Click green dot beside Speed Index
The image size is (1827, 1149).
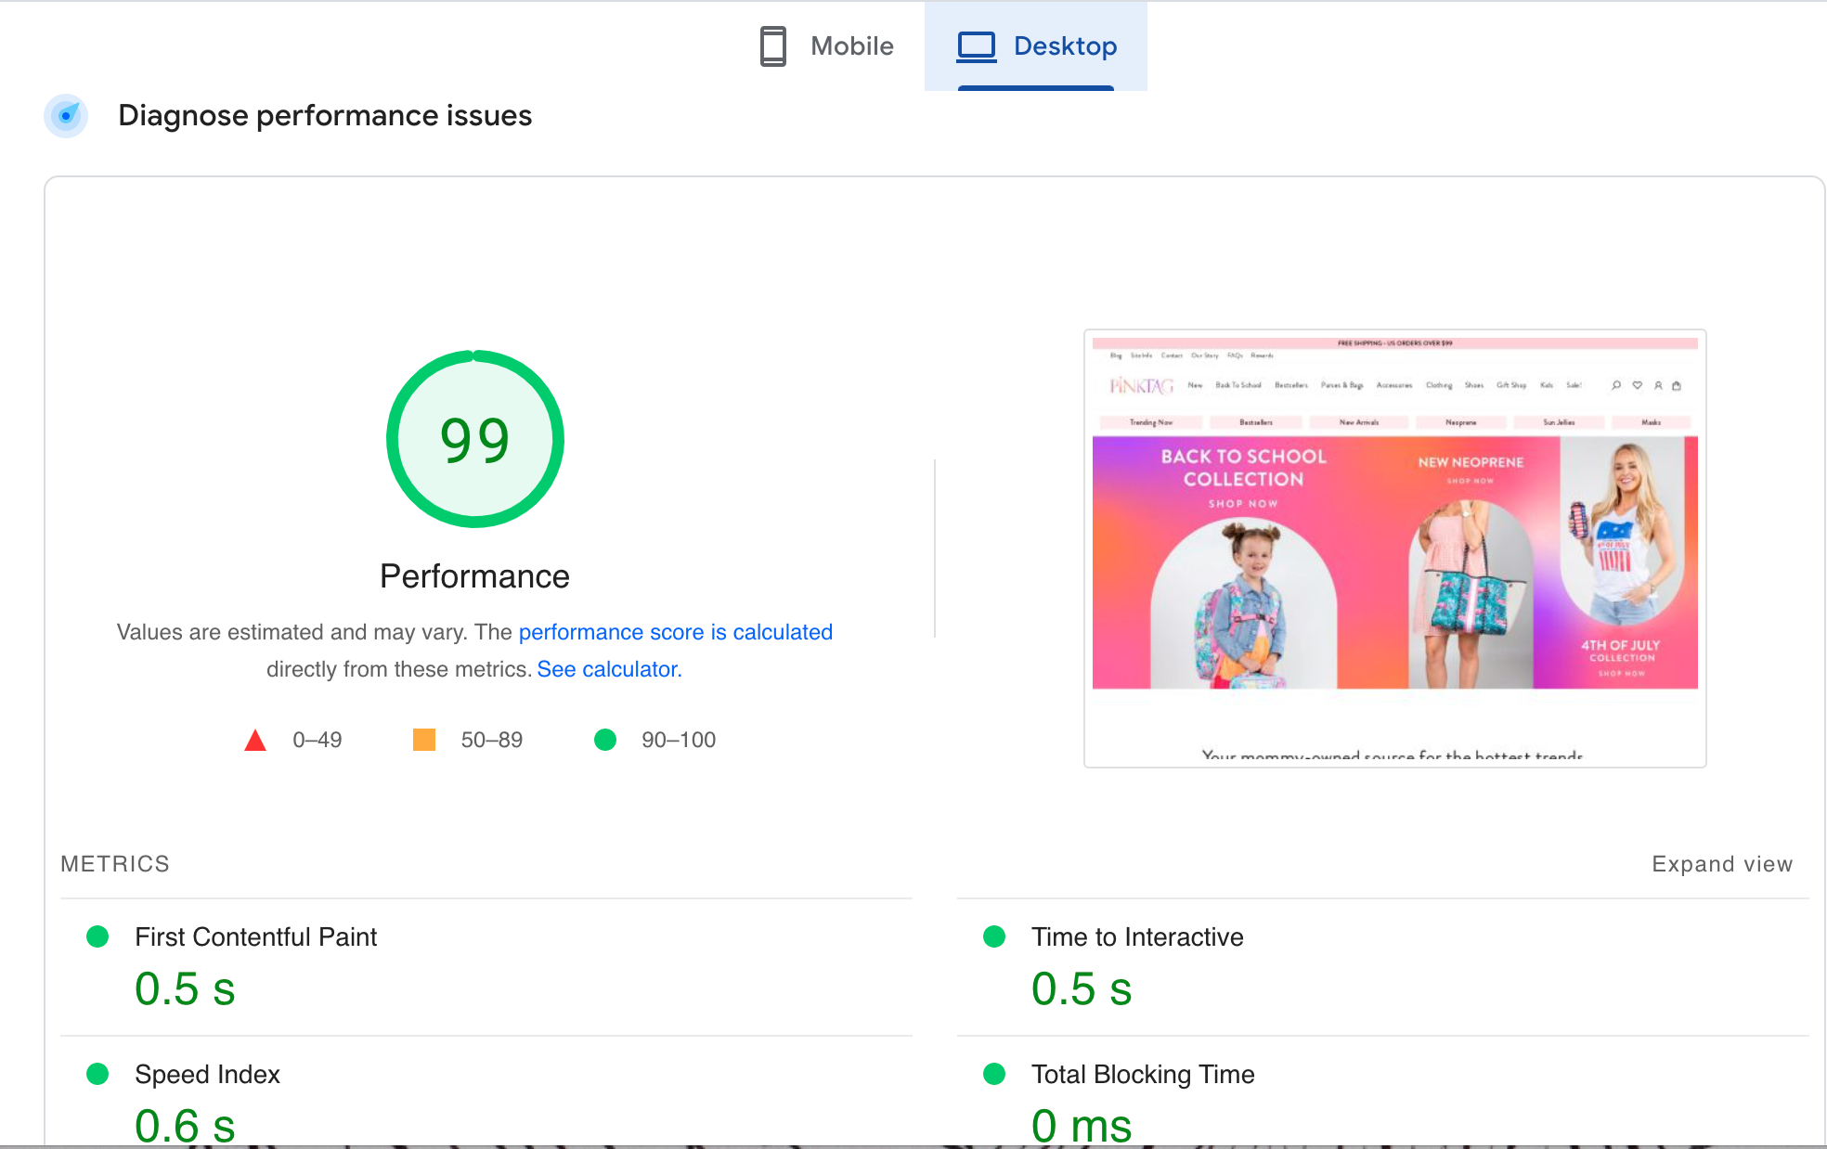coord(97,1074)
